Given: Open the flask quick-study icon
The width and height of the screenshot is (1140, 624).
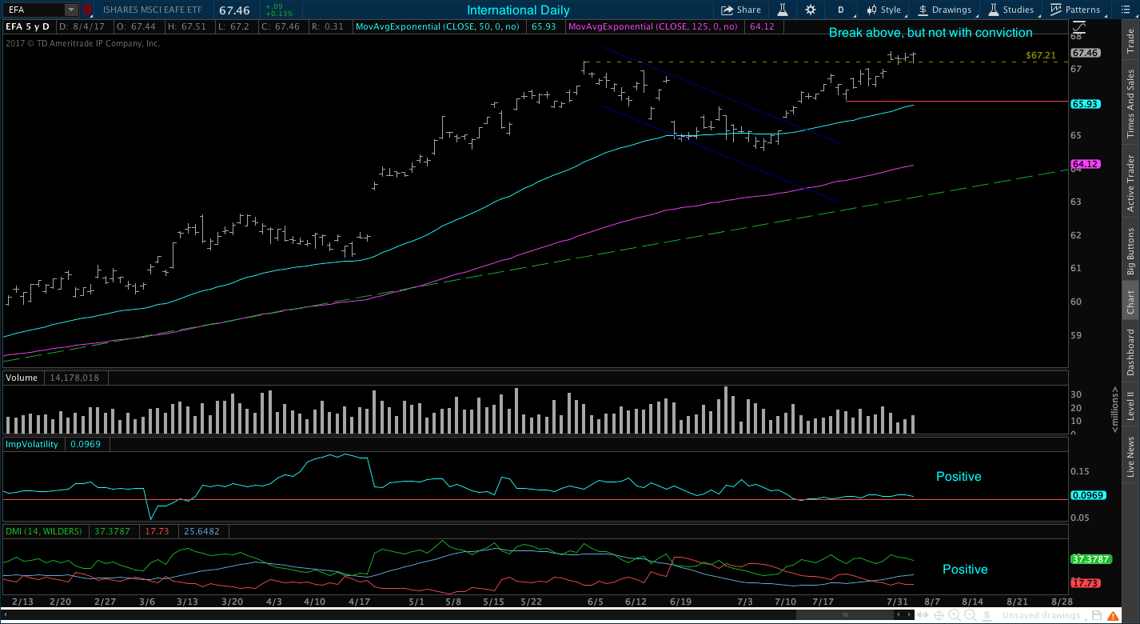Looking at the screenshot, I should [783, 10].
